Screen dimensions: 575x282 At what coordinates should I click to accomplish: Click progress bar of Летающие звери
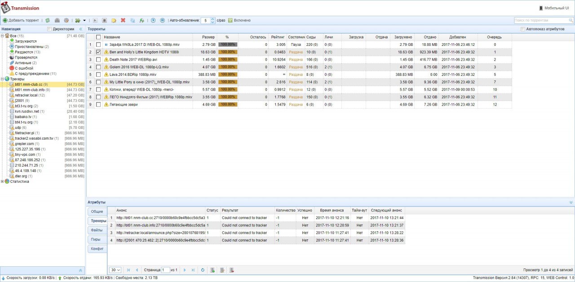click(228, 104)
